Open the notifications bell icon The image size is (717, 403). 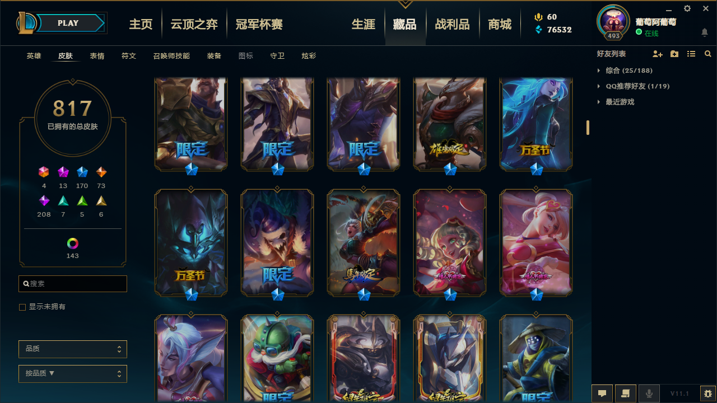705,32
